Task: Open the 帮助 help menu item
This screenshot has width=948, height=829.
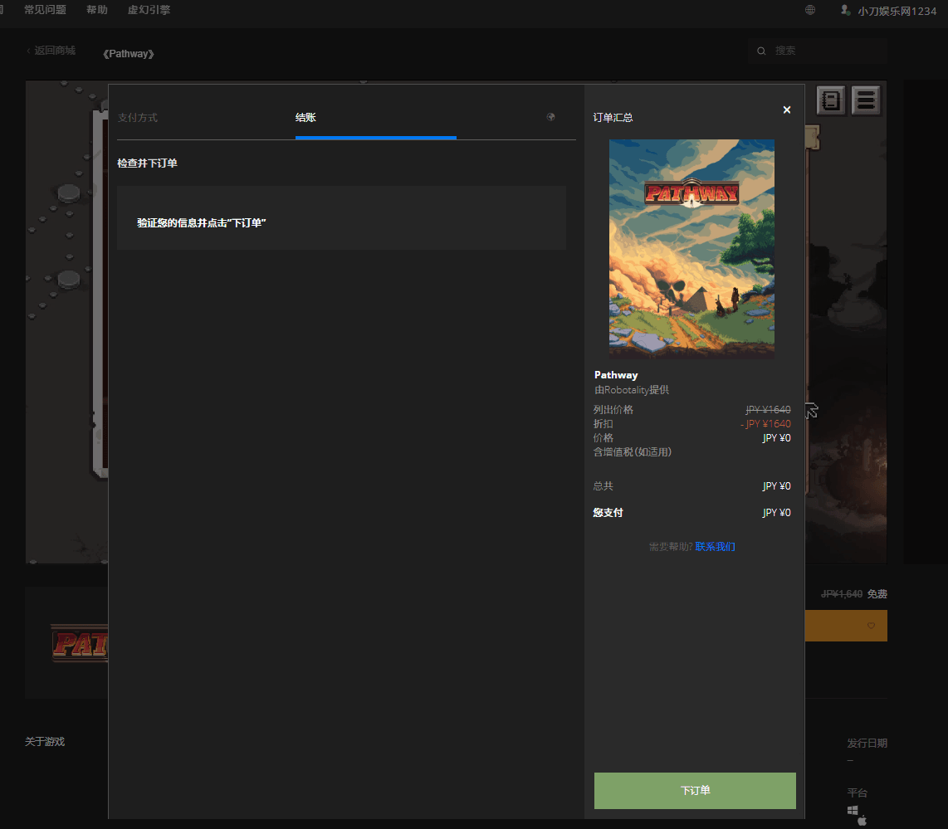Action: (97, 10)
